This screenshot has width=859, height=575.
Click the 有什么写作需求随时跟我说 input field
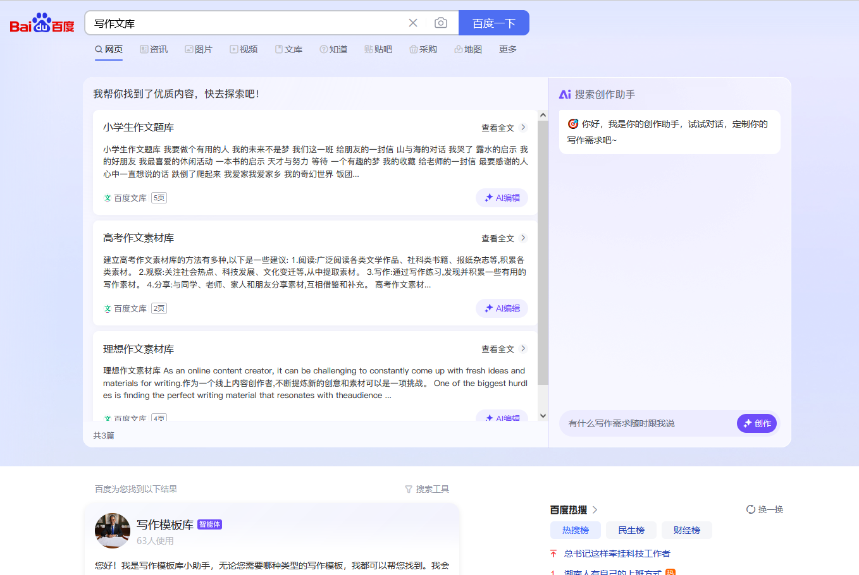tap(646, 423)
